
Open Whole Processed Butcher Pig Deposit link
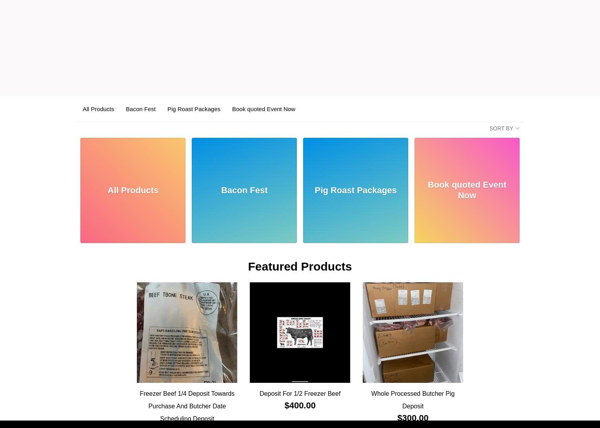[413, 400]
